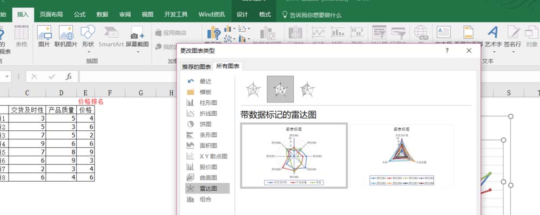Screen dimensions: 540x215
Task: Open the Wind资讯 ribbon tab
Action: click(212, 15)
